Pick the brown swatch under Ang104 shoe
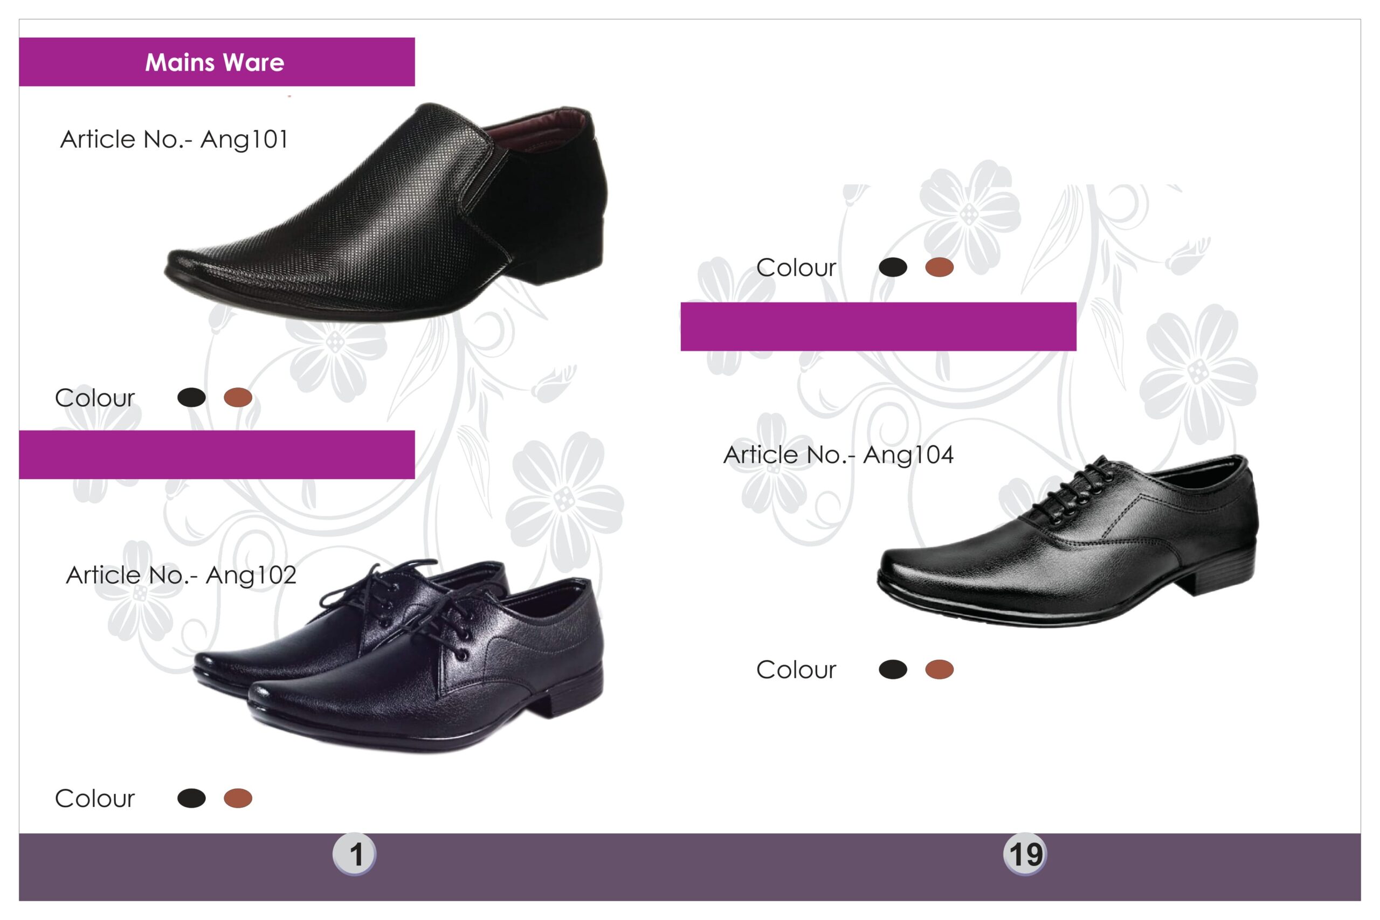 pos(939,669)
